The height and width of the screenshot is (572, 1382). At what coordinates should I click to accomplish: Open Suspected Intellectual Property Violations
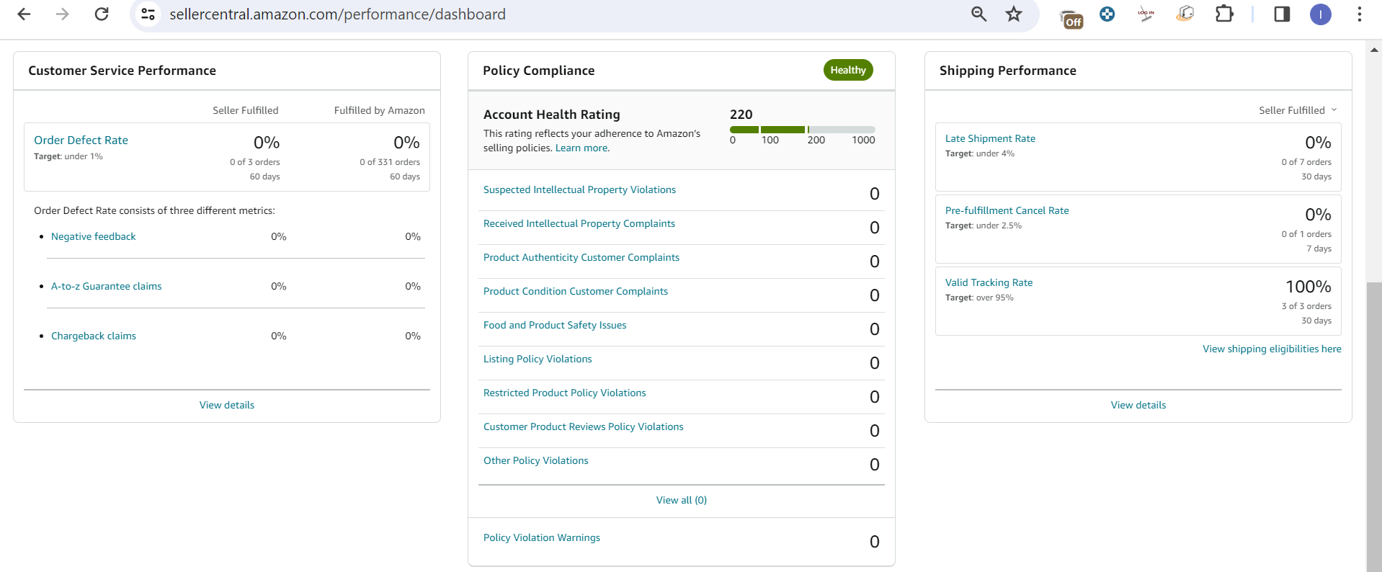coord(579,189)
